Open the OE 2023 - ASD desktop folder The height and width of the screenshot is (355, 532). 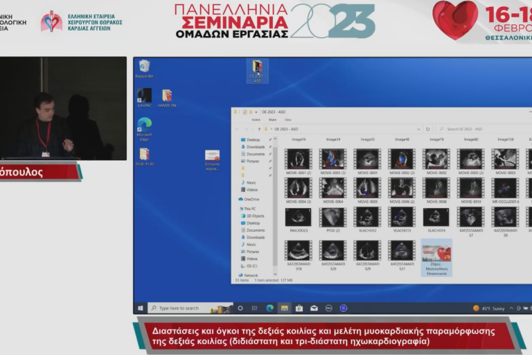coord(257,70)
